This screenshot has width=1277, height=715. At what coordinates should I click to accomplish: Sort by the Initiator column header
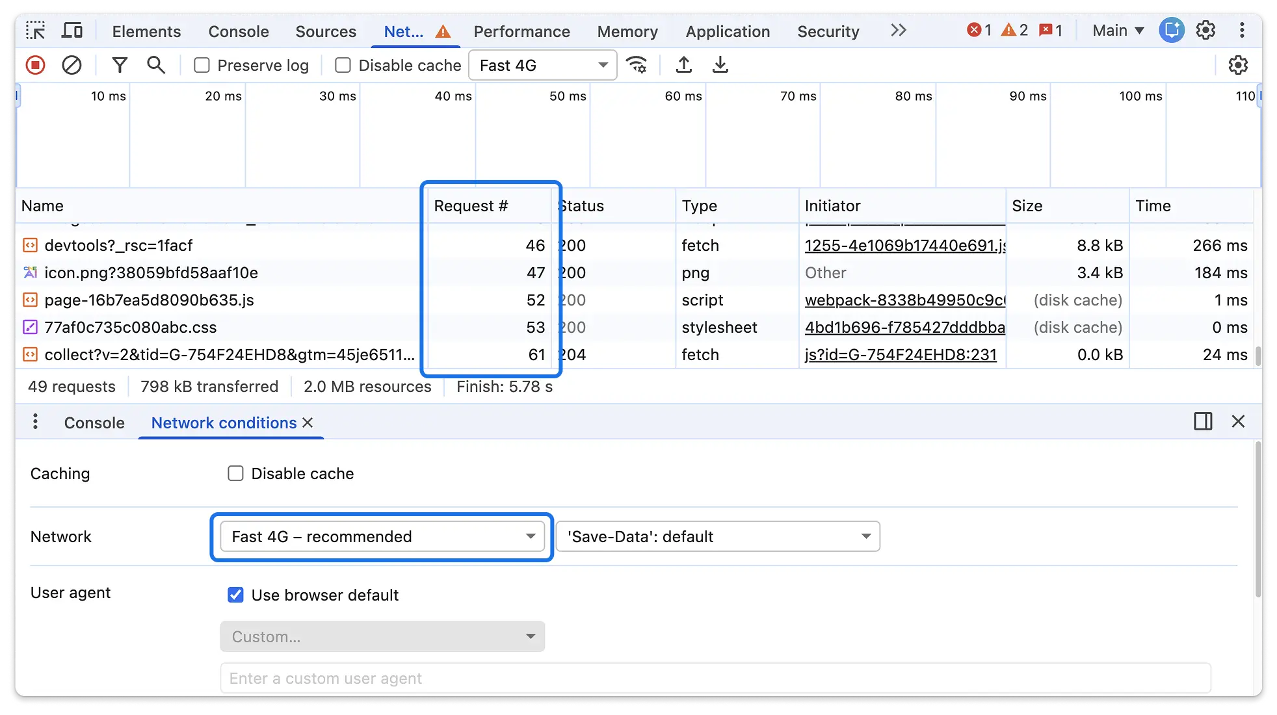(902, 205)
